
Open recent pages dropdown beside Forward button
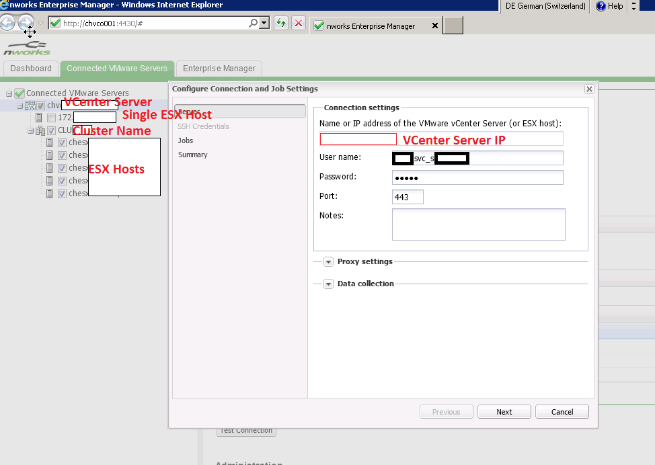(x=40, y=23)
